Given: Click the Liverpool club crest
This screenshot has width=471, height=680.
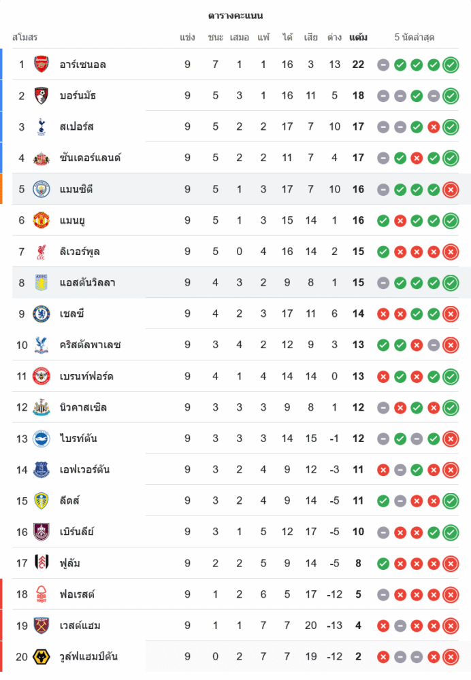Looking at the screenshot, I should coord(42,252).
